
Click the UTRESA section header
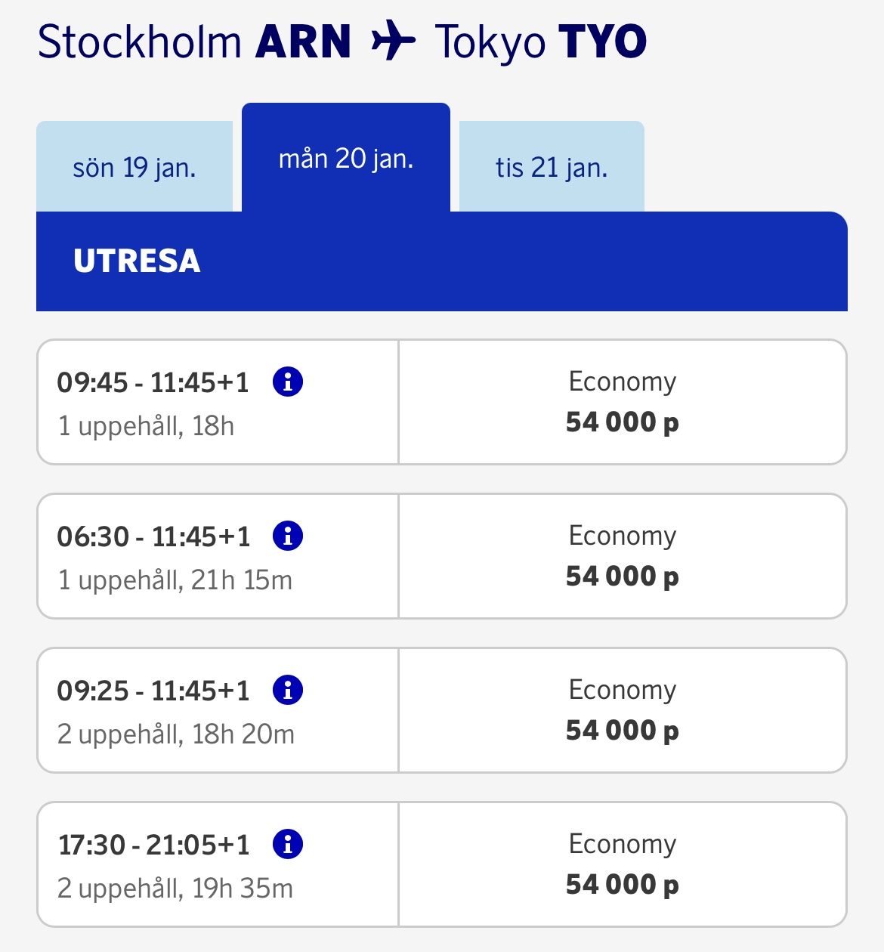137,261
